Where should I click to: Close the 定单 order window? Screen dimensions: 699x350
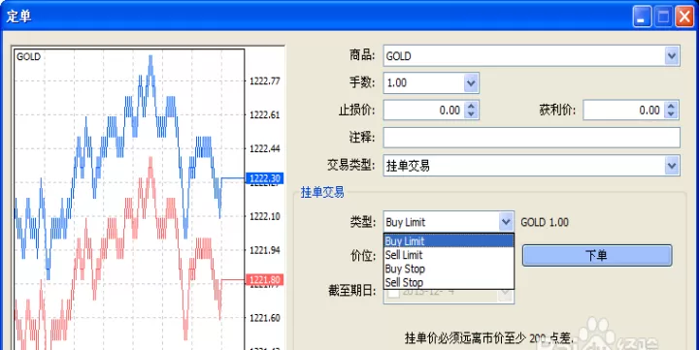pos(684,17)
